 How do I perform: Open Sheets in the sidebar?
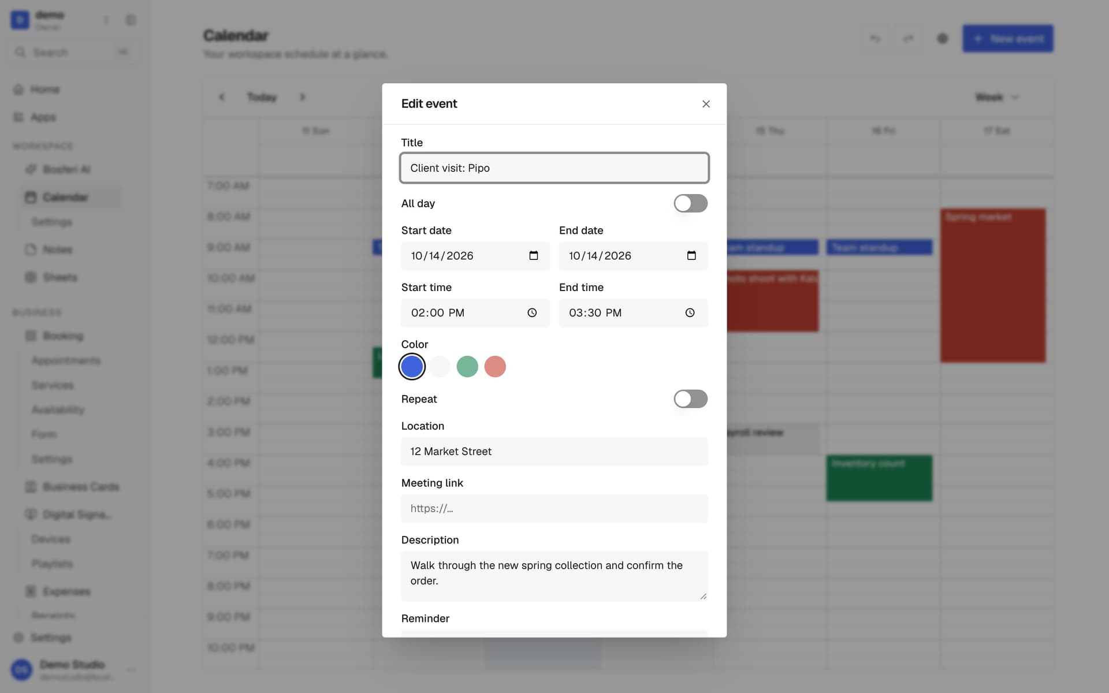[51, 277]
